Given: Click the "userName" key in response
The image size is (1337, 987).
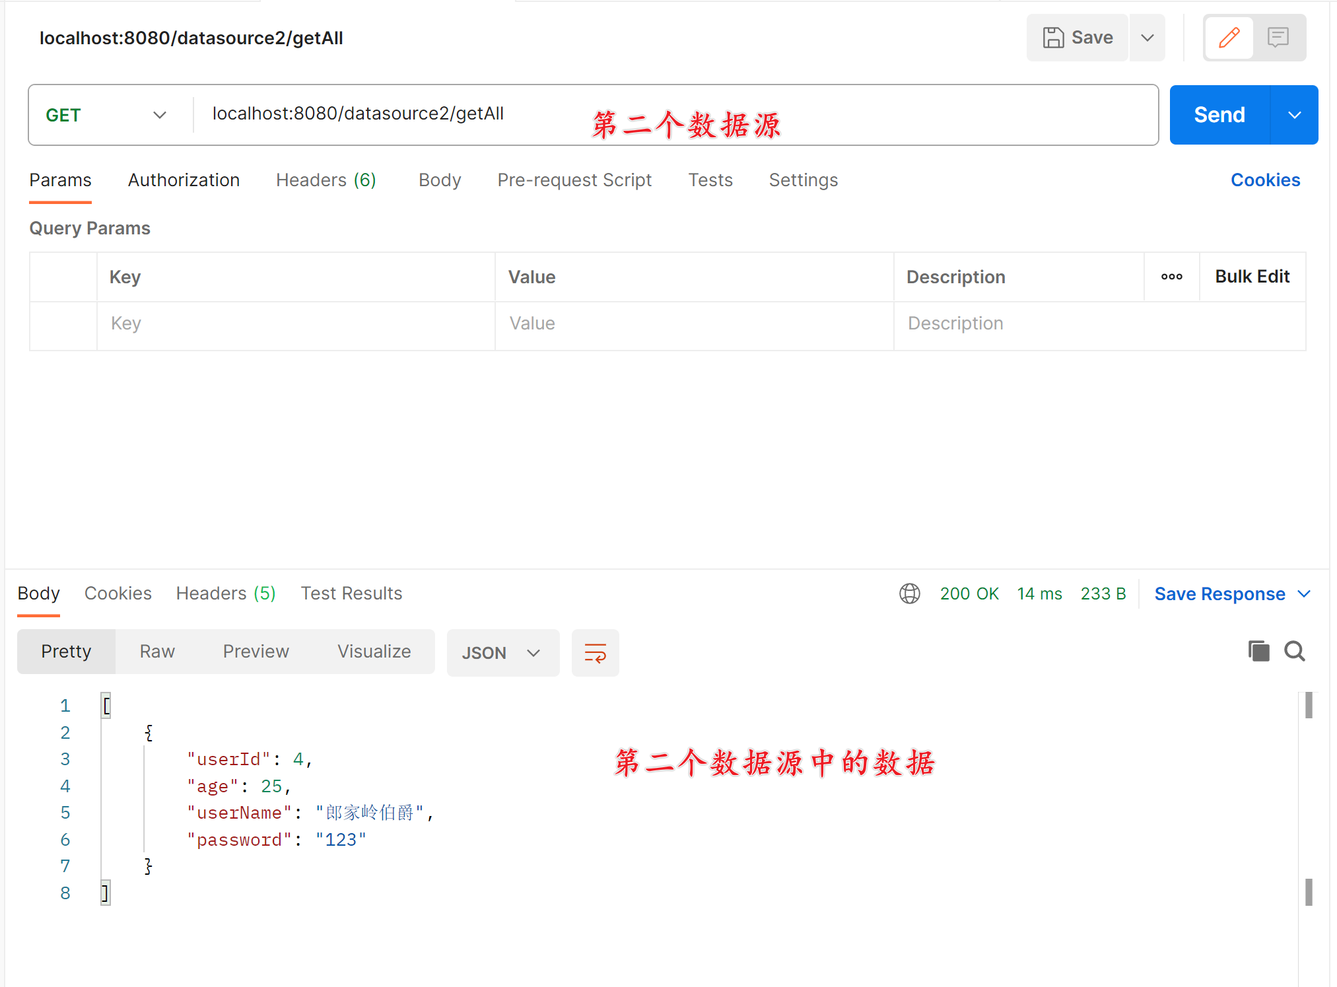Looking at the screenshot, I should tap(239, 813).
